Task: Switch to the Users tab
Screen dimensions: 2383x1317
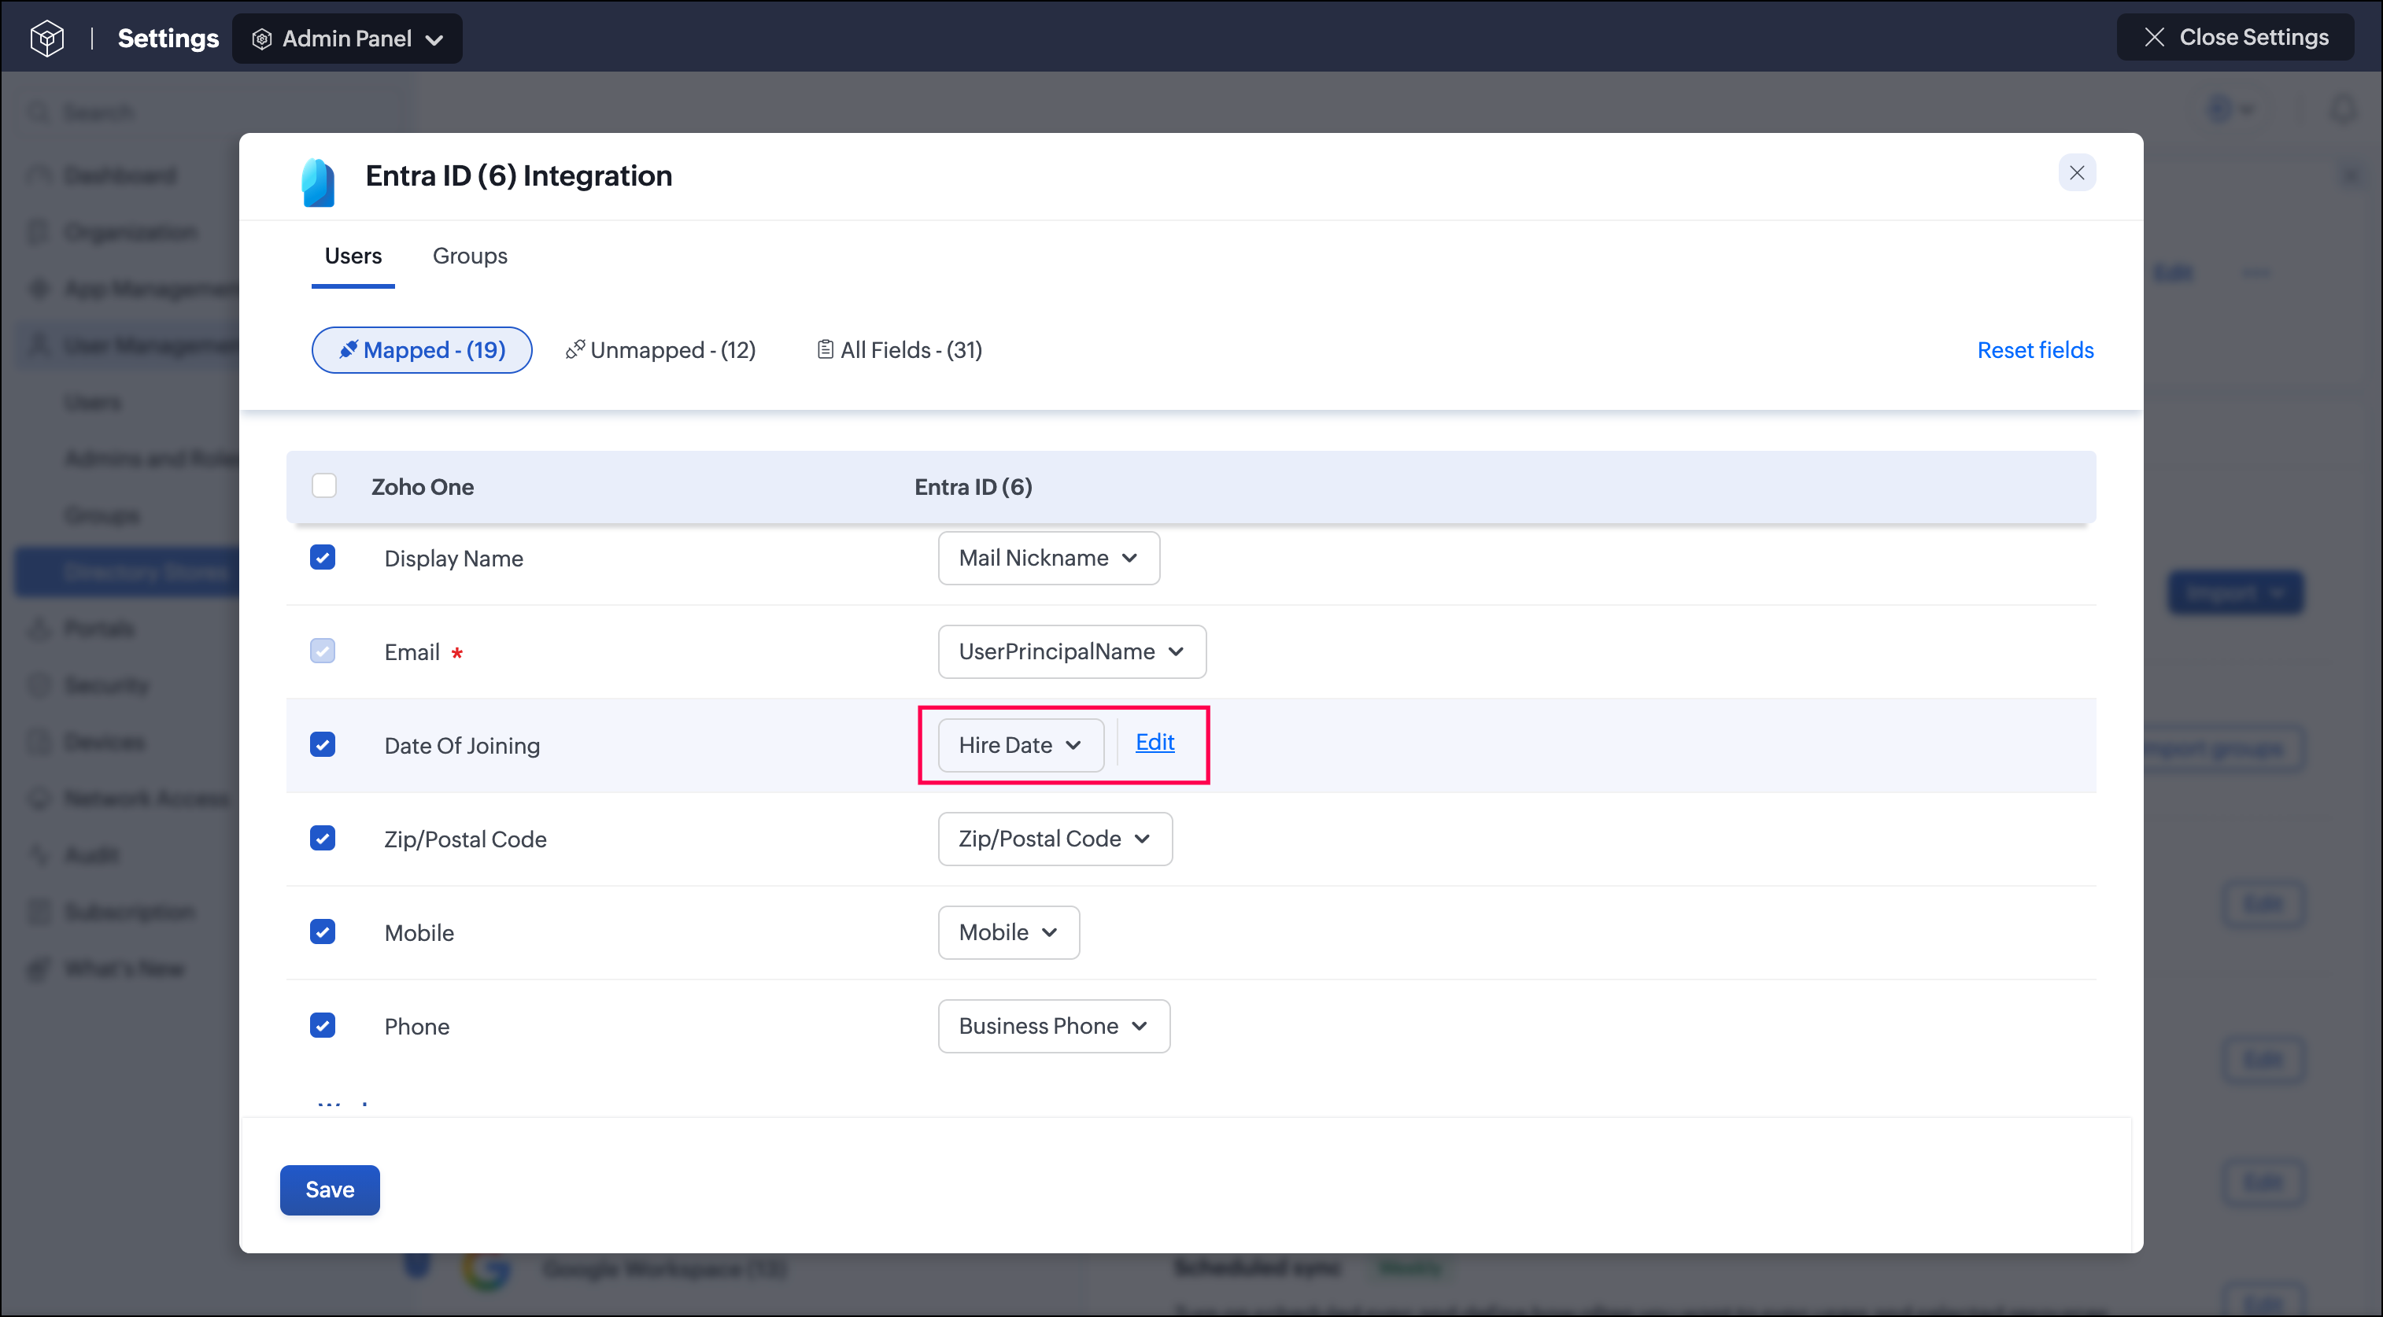Action: coord(353,255)
